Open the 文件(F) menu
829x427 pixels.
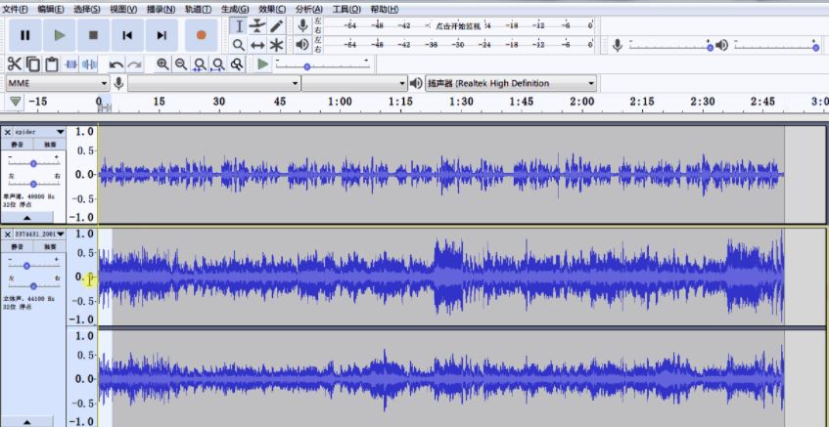pos(16,9)
